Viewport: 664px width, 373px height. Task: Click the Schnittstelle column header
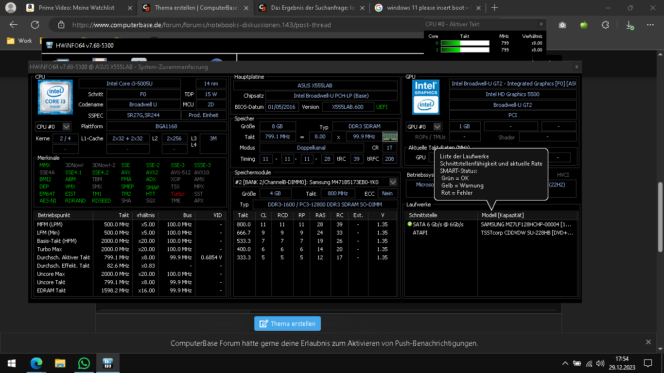pos(441,215)
